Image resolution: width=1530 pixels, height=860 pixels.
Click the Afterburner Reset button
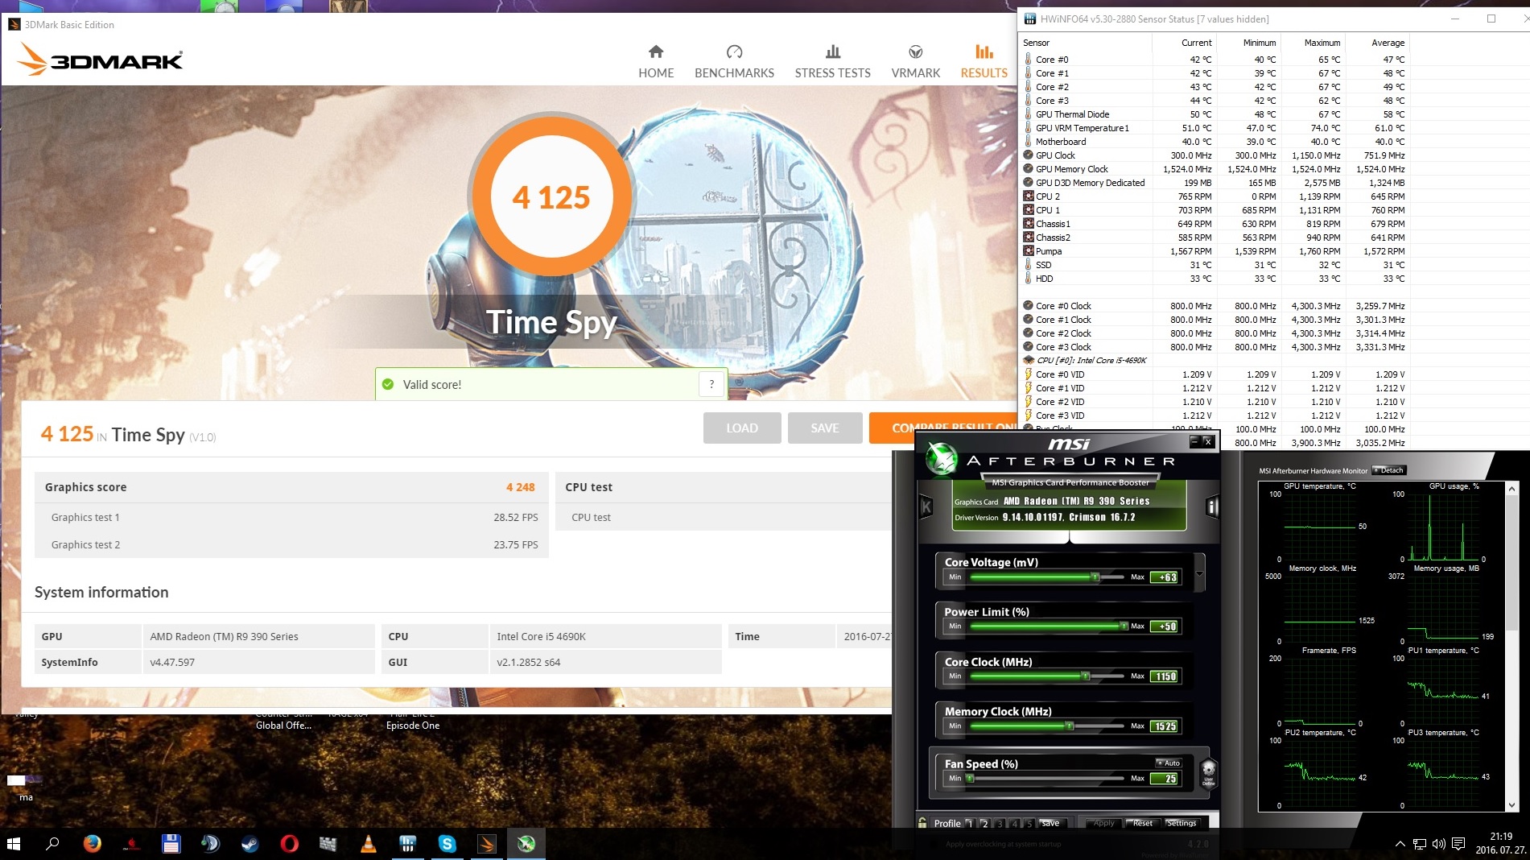point(1142,823)
